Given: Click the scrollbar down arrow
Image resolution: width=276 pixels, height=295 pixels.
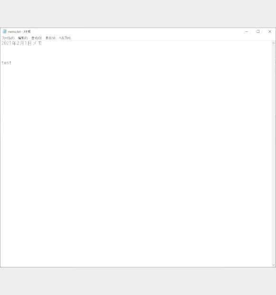Looking at the screenshot, I should (274, 265).
